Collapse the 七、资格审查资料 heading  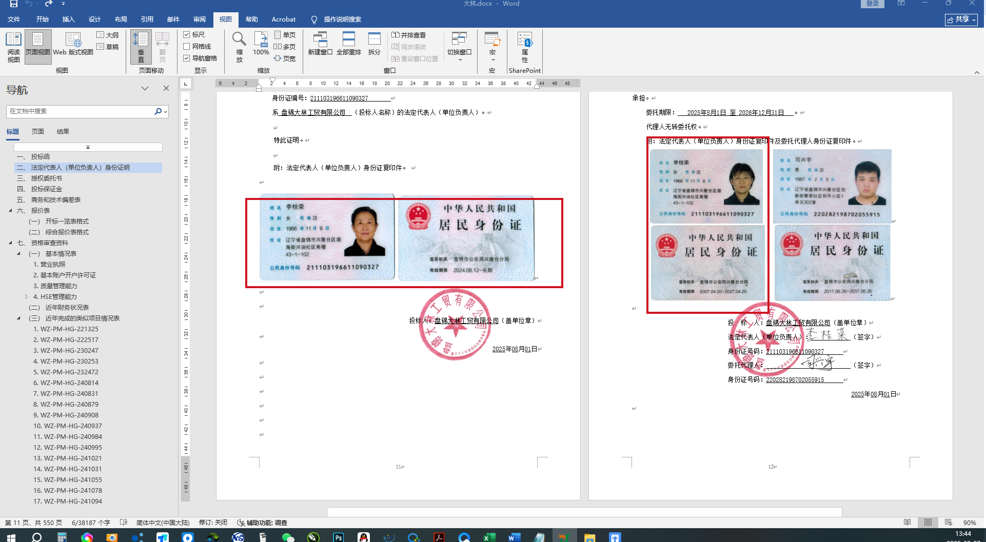(10, 243)
